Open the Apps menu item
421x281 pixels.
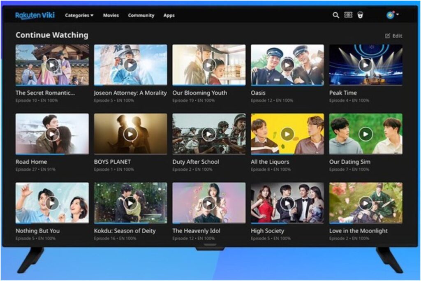tap(169, 16)
